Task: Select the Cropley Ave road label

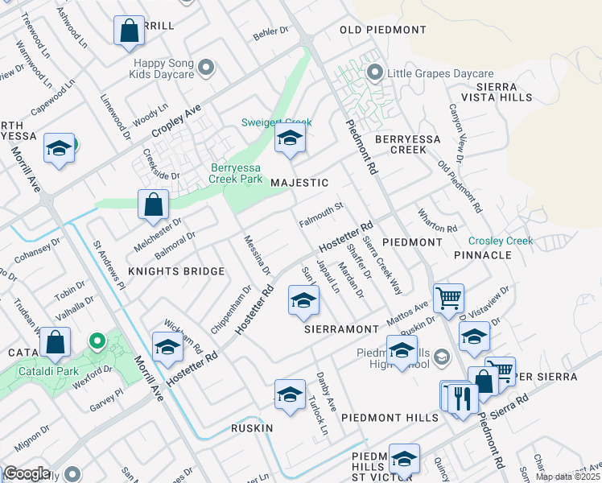Action: click(x=176, y=121)
